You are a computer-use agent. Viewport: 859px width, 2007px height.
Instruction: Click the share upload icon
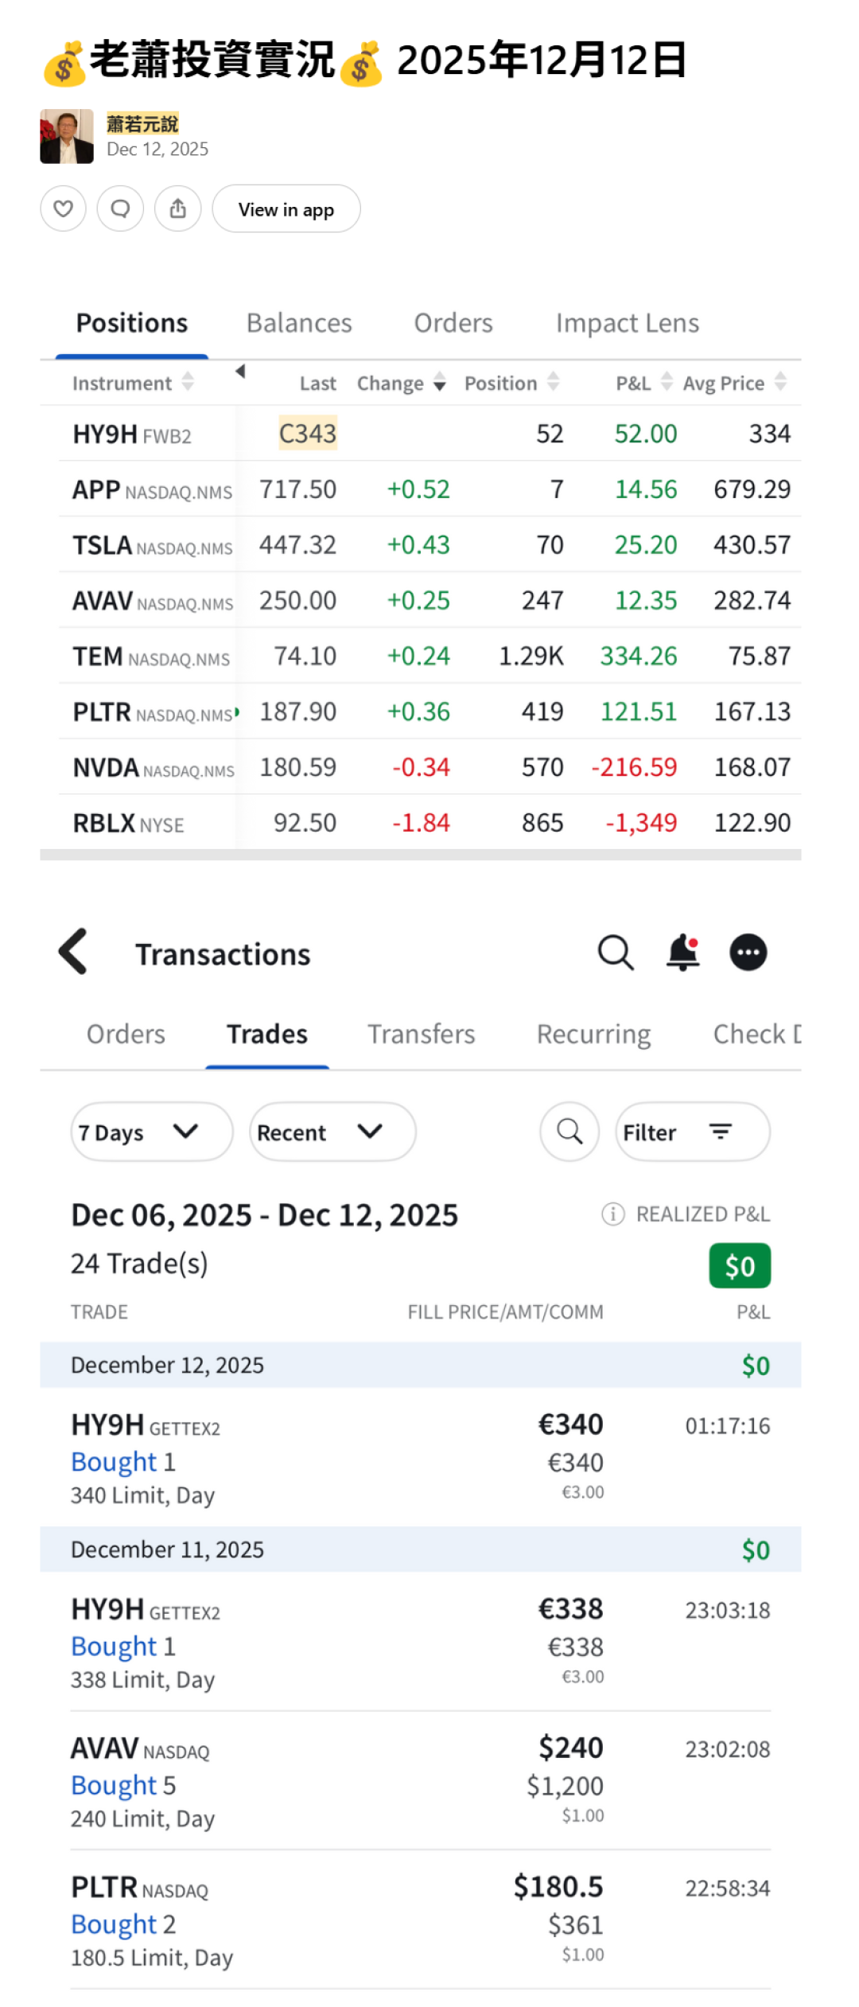point(178,208)
